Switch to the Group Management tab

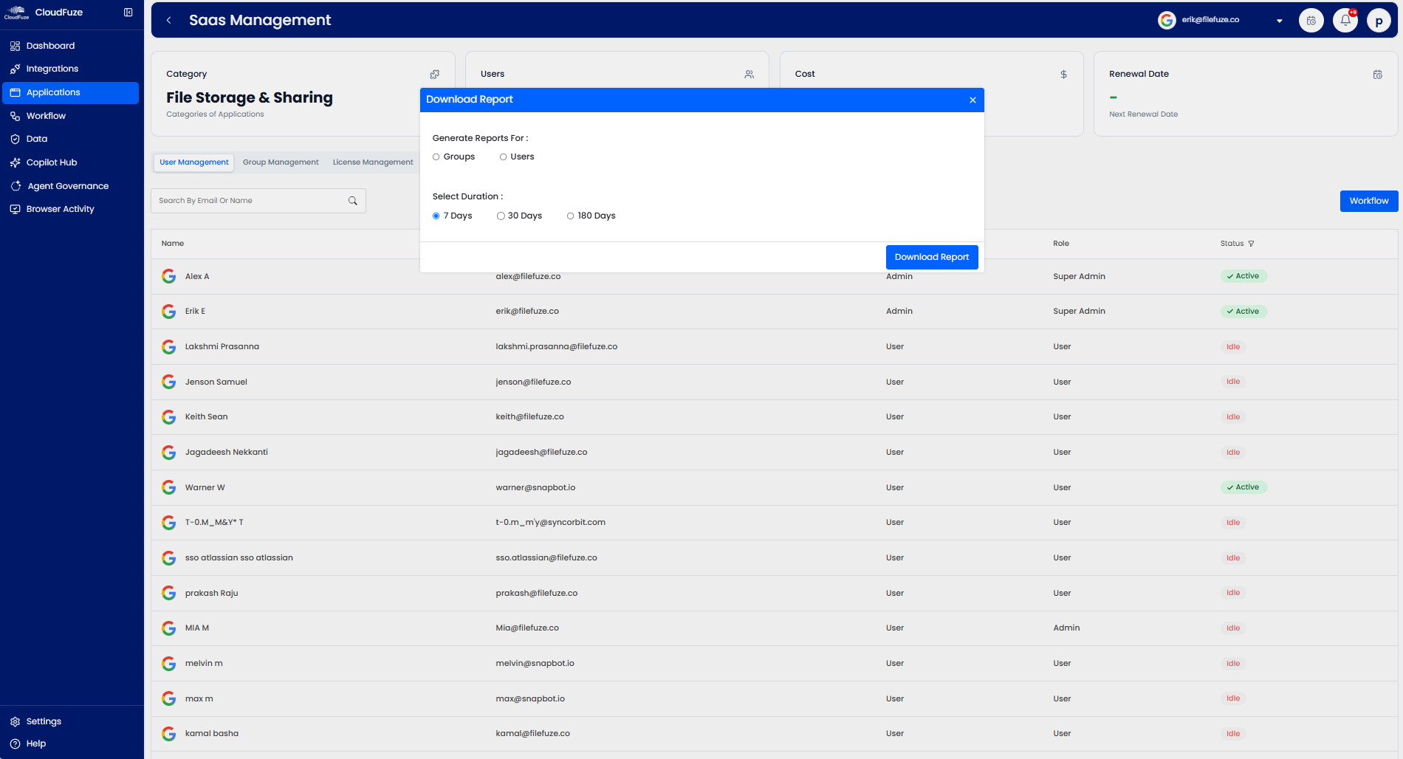coord(281,162)
